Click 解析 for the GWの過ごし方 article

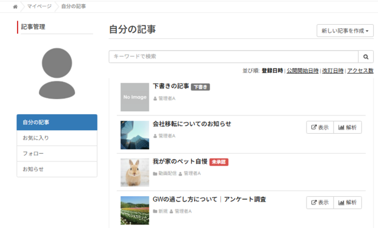[x=347, y=203]
